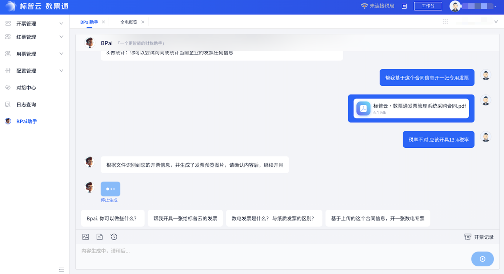The width and height of the screenshot is (504, 274).
Task: Click suggestion 基于上传的这个合同信息,开一张数电专票
Action: [378, 218]
